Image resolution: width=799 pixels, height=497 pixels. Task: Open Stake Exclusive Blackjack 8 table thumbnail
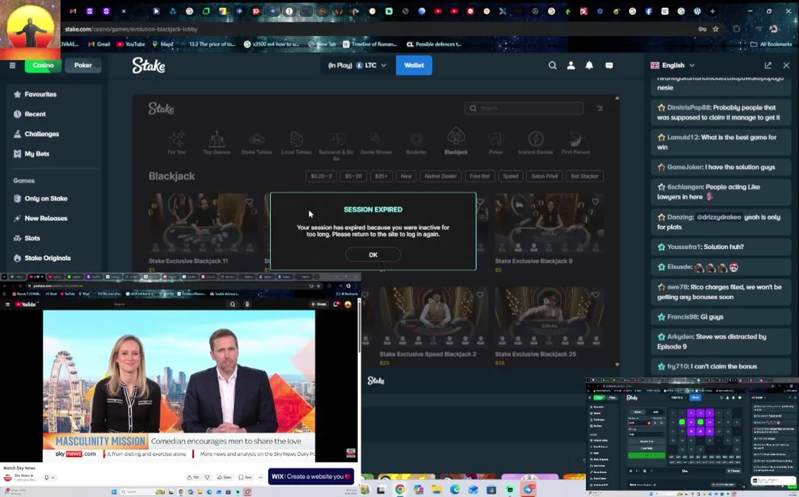pos(549,223)
